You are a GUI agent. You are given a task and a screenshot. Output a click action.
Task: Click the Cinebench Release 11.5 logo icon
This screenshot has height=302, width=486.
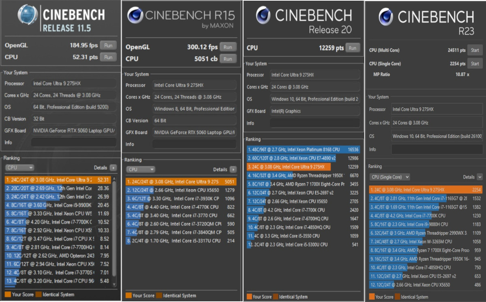click(28, 16)
